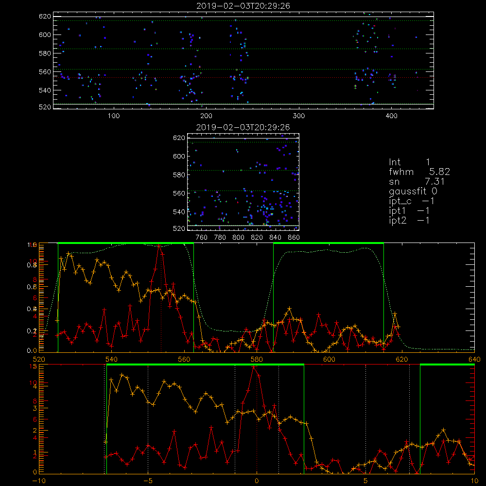The width and height of the screenshot is (486, 486).
Task: Click the red dotted horizontal line in top scatter plot
Action: pyautogui.click(x=243, y=78)
